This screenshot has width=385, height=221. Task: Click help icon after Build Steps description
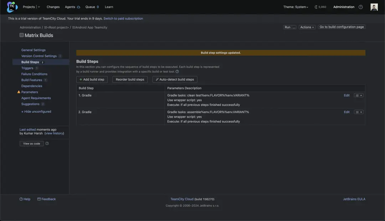click(x=177, y=72)
